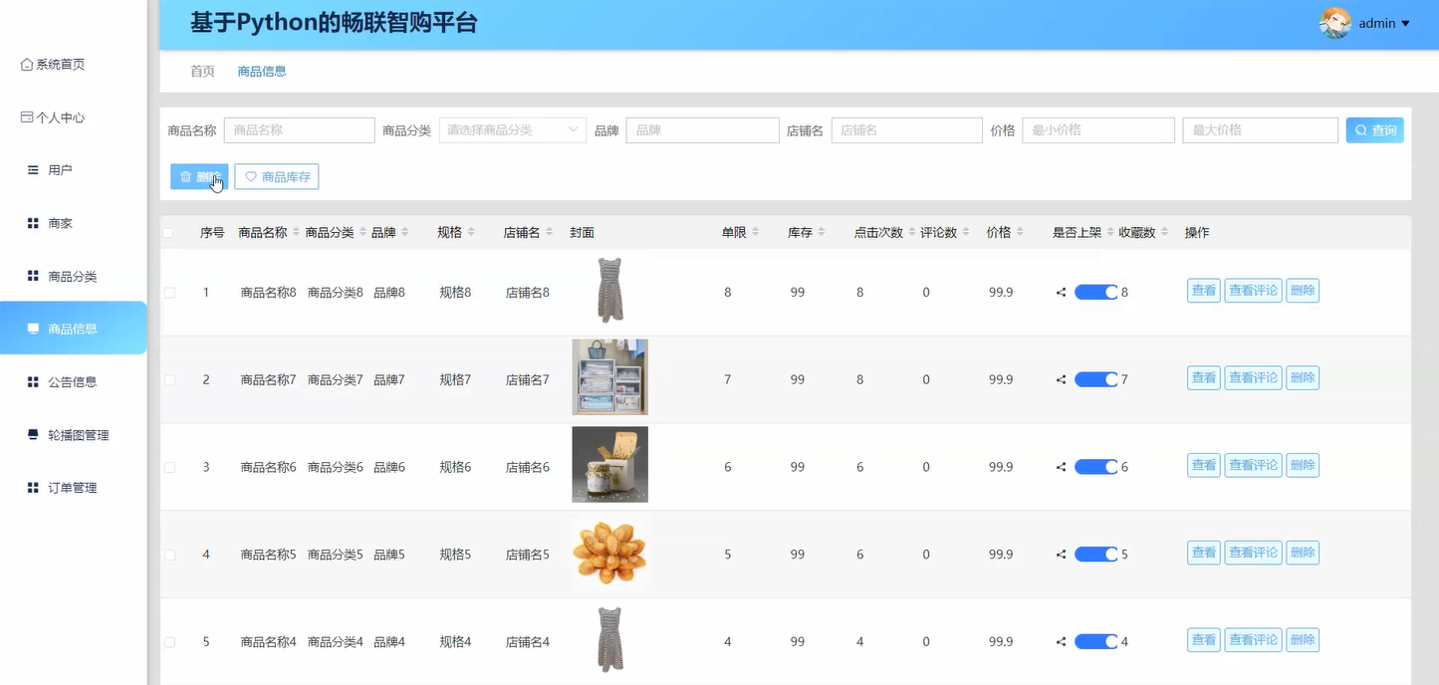Open the admin account dropdown
Viewport: 1439px width, 685px height.
(1377, 23)
